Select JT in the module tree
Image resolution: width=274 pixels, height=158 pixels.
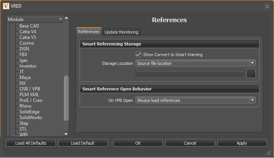coord(21,72)
